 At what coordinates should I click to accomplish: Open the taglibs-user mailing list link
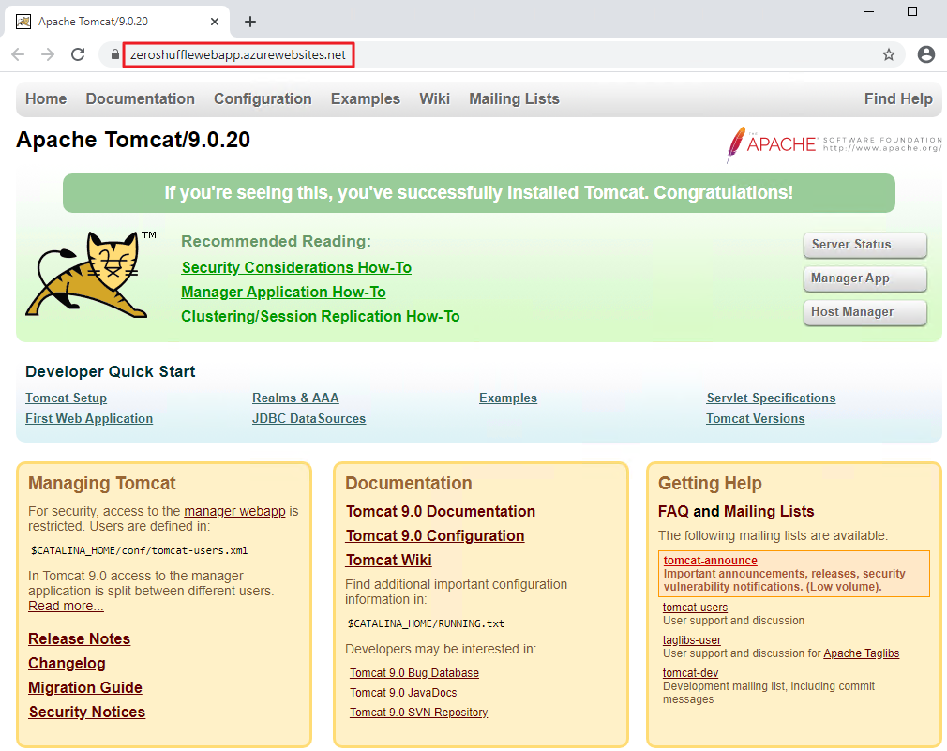click(692, 640)
